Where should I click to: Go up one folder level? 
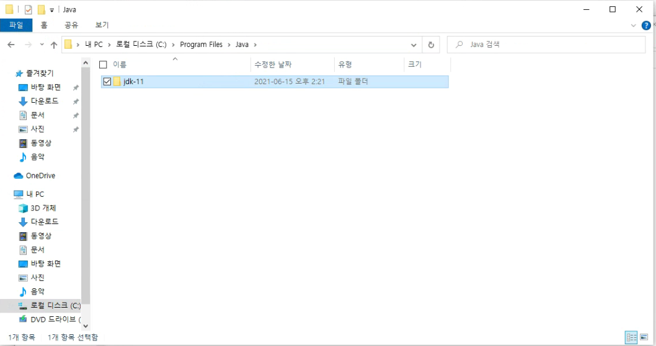53,45
